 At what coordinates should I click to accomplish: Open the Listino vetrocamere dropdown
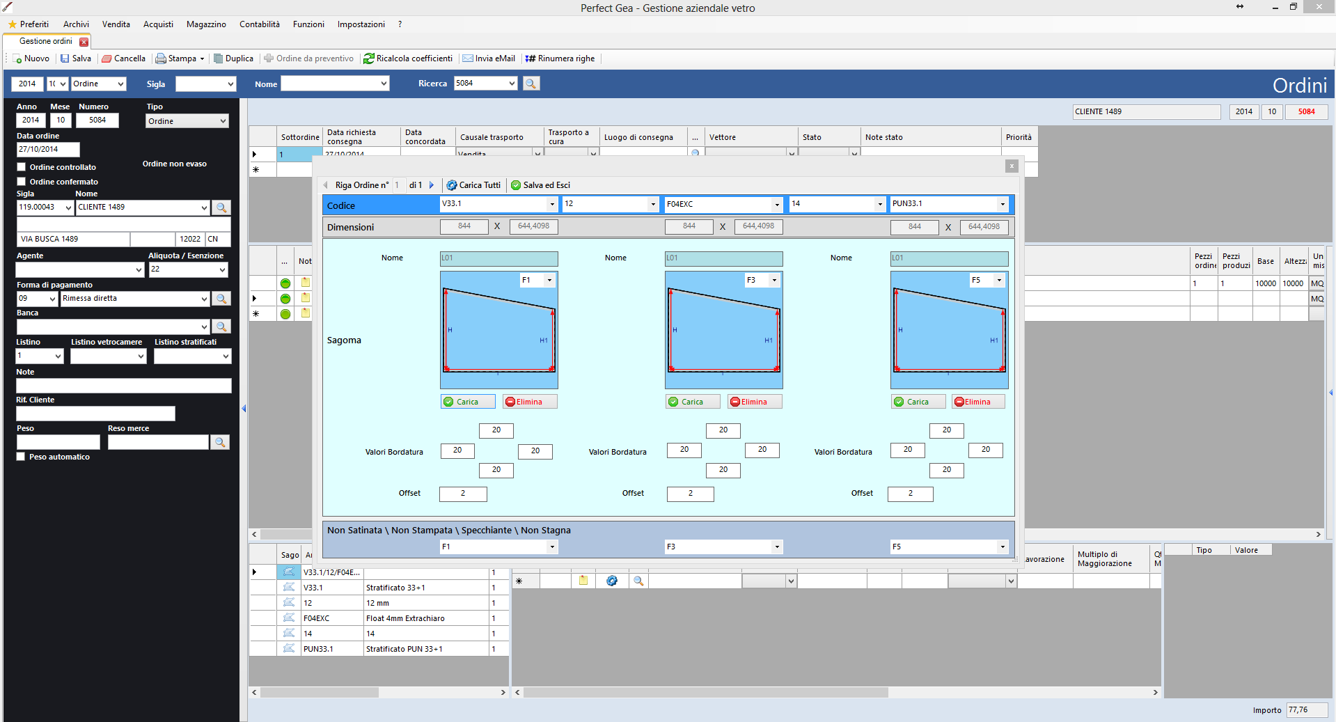(141, 356)
